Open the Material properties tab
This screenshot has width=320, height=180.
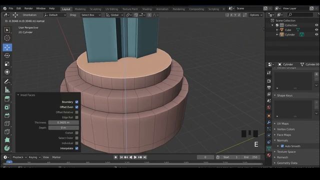point(269,155)
